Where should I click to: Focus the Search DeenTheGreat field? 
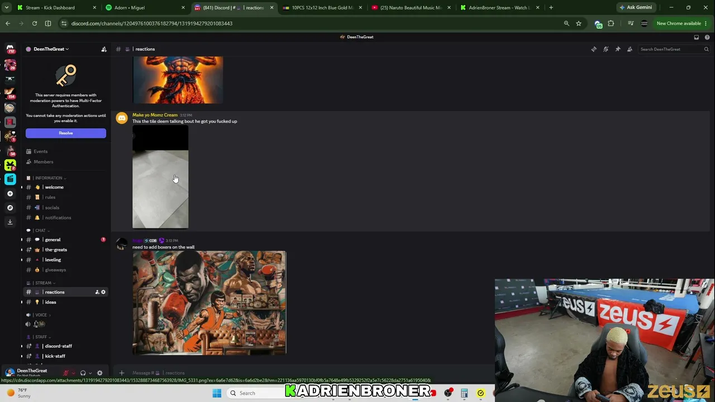[x=674, y=49]
